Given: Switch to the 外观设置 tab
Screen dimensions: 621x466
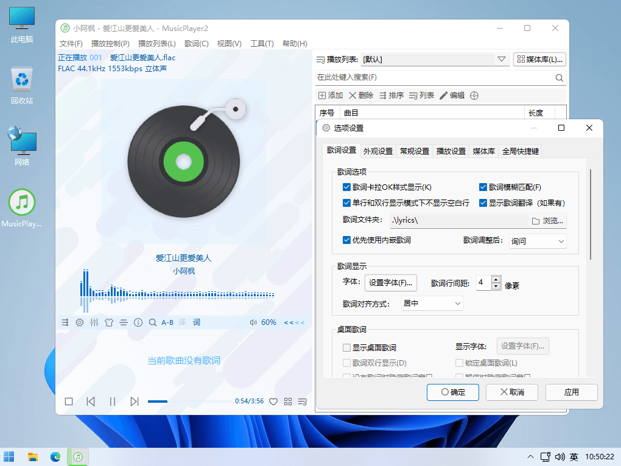Looking at the screenshot, I should coord(378,151).
